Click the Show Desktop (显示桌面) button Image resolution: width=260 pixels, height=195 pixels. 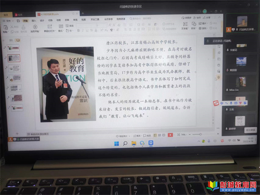point(250,130)
